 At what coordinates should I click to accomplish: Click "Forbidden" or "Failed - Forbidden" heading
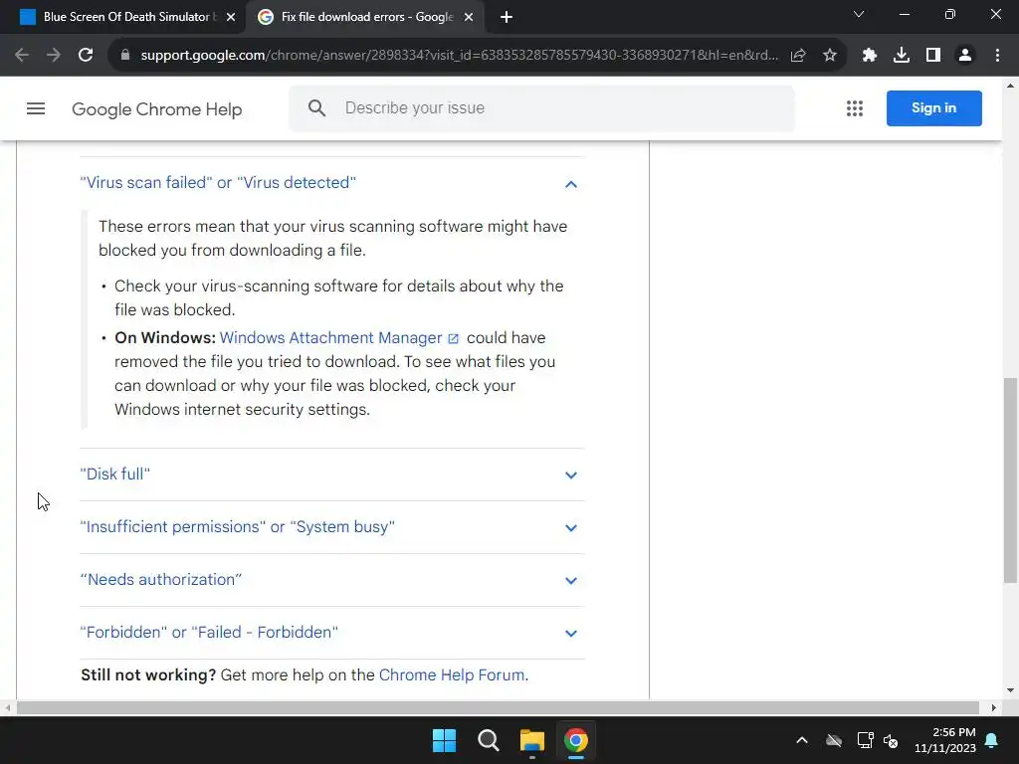click(x=209, y=632)
